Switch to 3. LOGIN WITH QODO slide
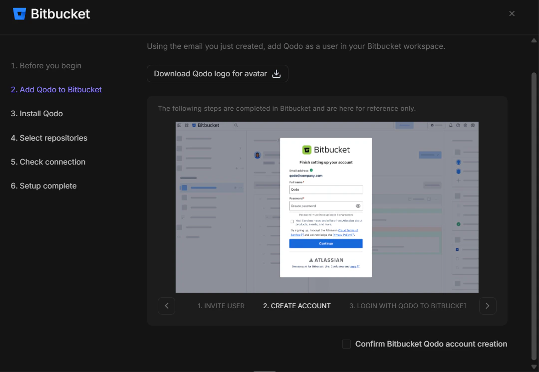 pyautogui.click(x=408, y=306)
